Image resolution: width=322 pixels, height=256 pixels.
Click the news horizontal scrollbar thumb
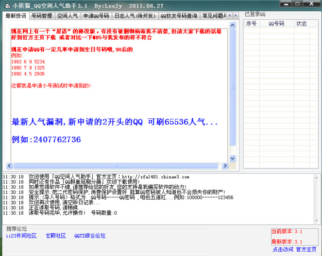[116, 166]
